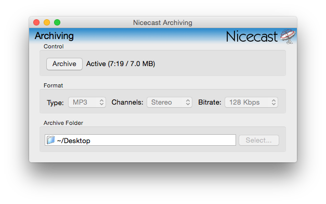
Task: Click the Nicecast Archiving title bar text
Action: (x=163, y=22)
